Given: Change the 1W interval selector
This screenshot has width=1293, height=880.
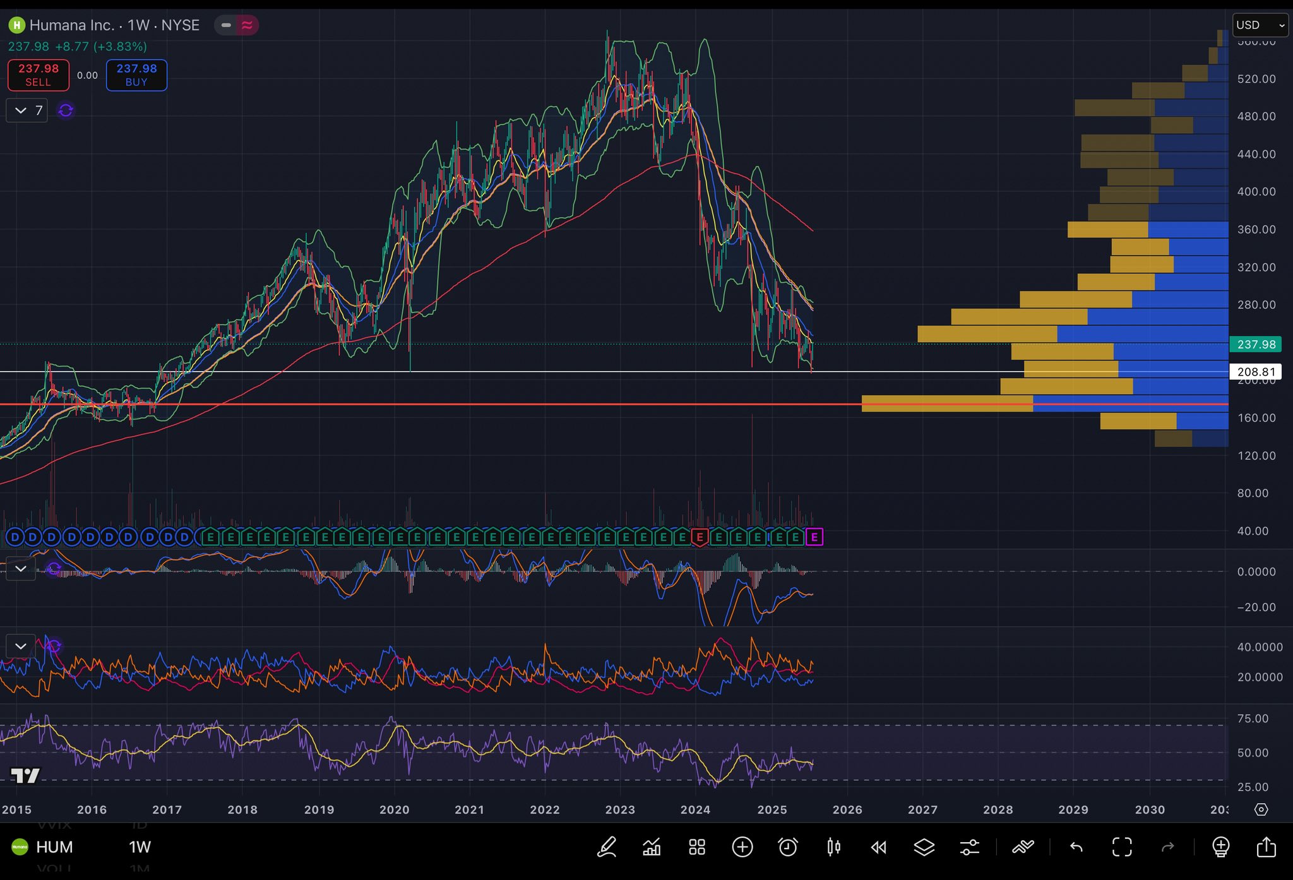Looking at the screenshot, I should [140, 847].
